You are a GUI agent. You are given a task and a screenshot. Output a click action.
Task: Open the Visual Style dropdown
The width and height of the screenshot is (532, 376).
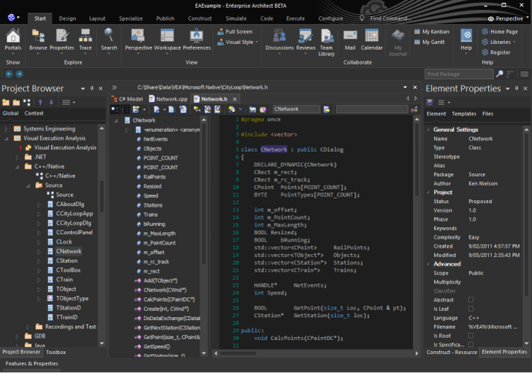(239, 43)
